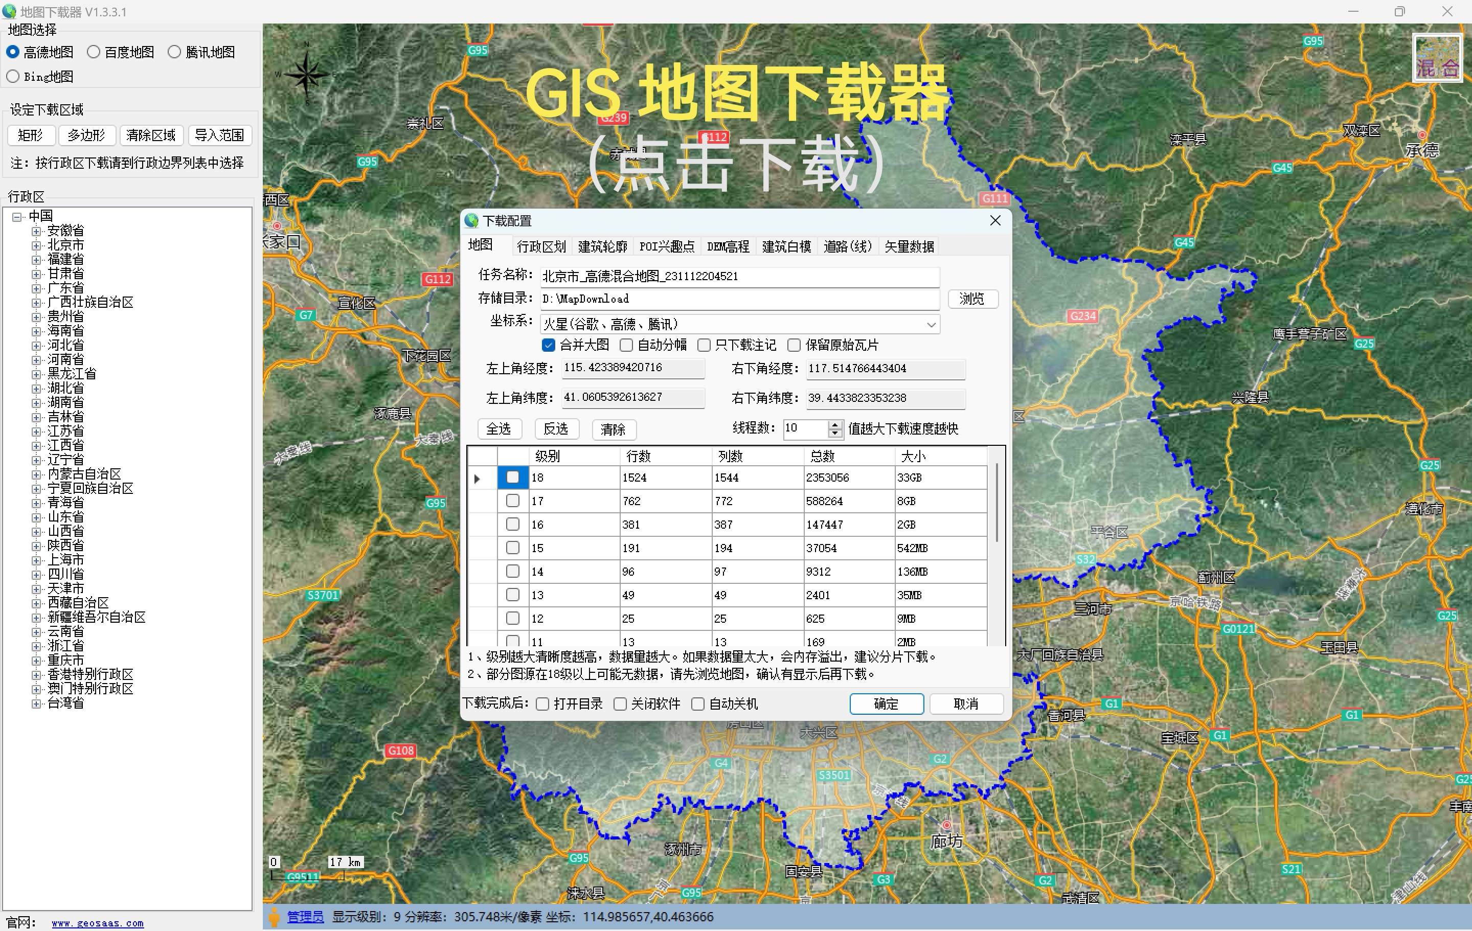Open the 坐标系 dropdown list
1472x931 pixels.
[931, 325]
